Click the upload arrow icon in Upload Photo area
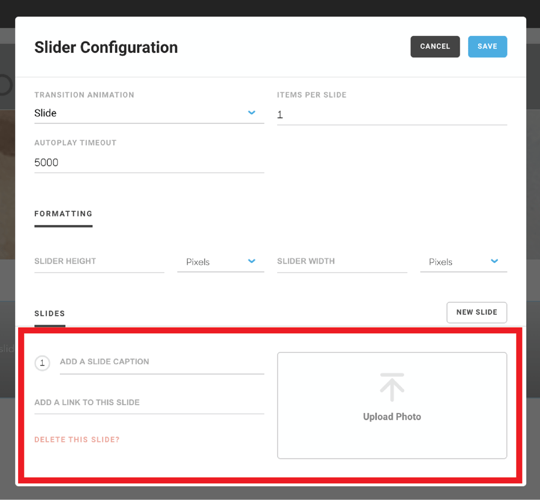Image resolution: width=540 pixels, height=500 pixels. click(x=392, y=387)
